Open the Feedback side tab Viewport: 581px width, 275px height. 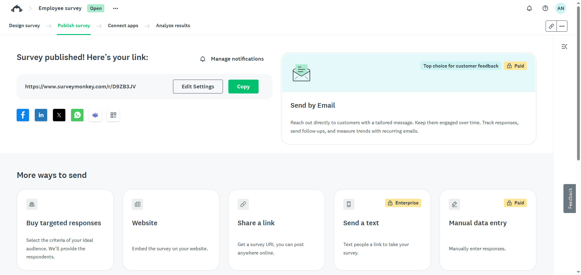point(570,198)
